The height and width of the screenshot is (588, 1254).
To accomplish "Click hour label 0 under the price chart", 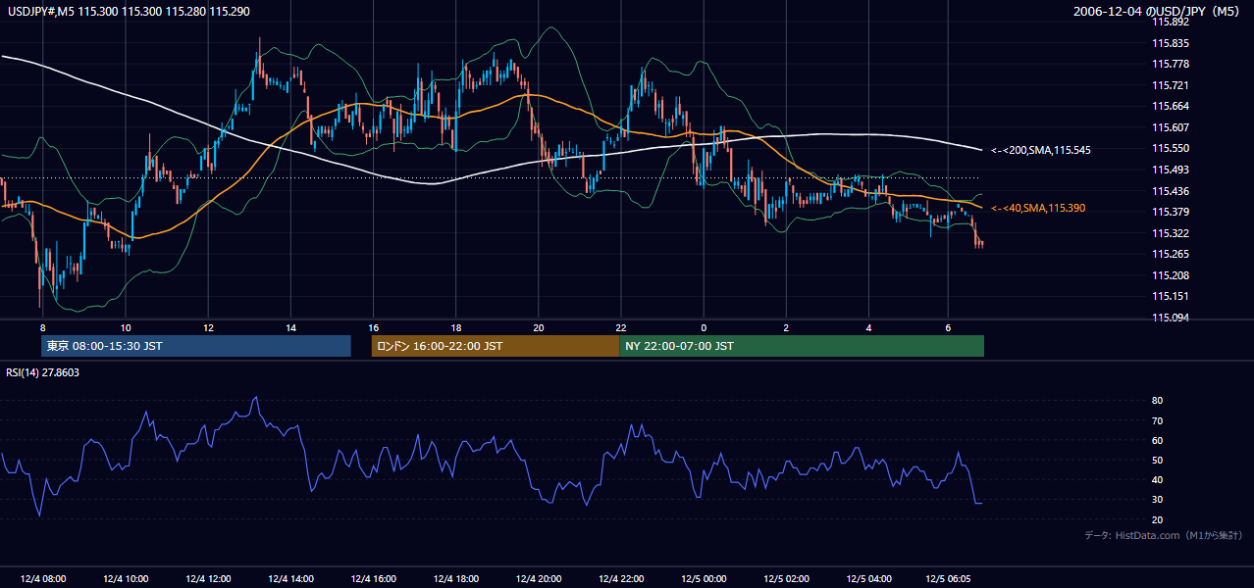I will point(704,327).
